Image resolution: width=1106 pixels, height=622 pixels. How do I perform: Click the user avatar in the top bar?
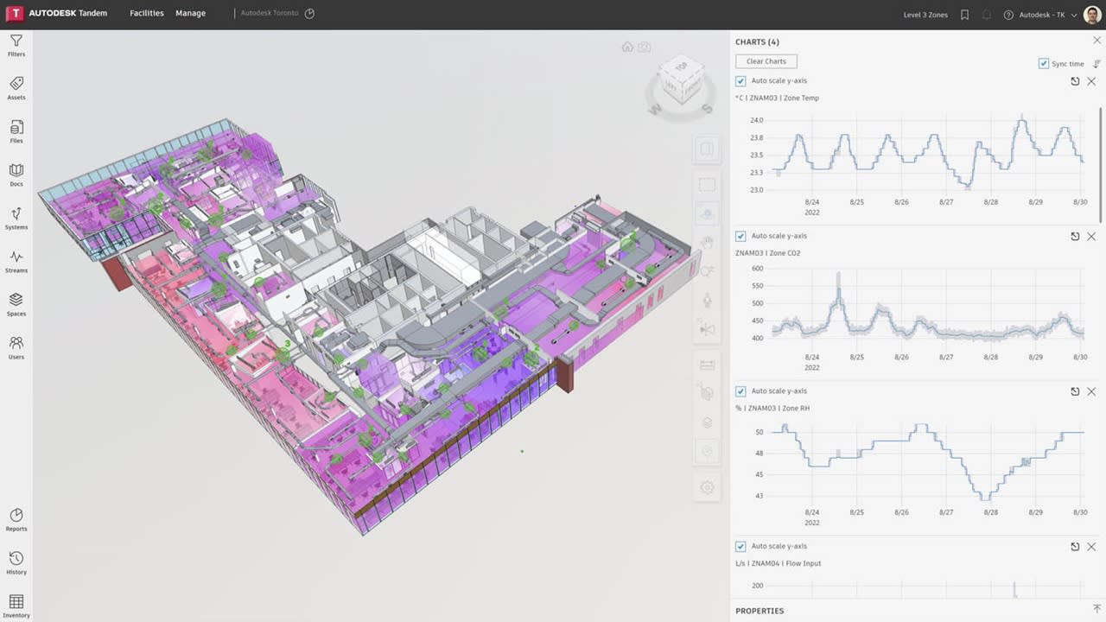1091,13
